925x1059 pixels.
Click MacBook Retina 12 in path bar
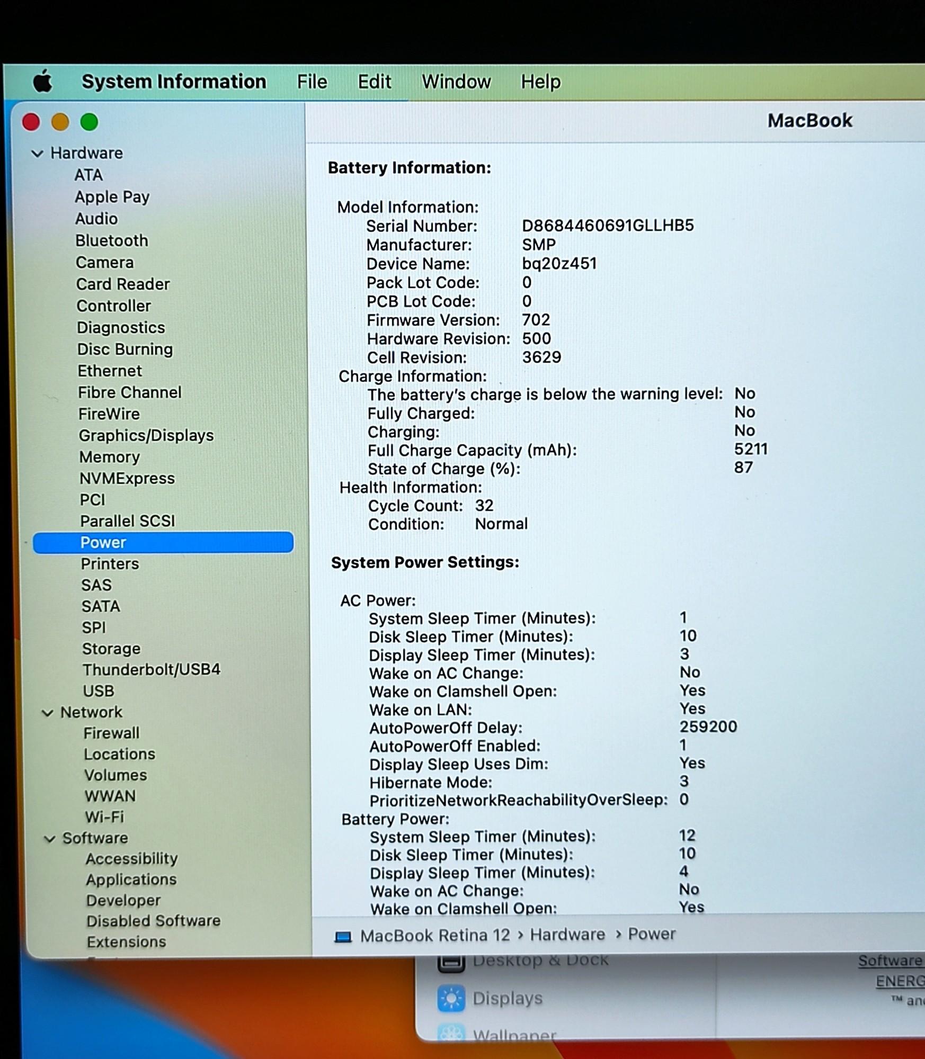(435, 936)
